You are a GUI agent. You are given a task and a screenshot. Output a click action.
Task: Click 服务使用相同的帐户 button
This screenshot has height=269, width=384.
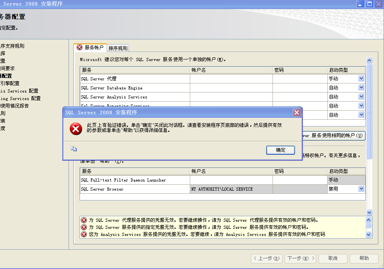334,135
